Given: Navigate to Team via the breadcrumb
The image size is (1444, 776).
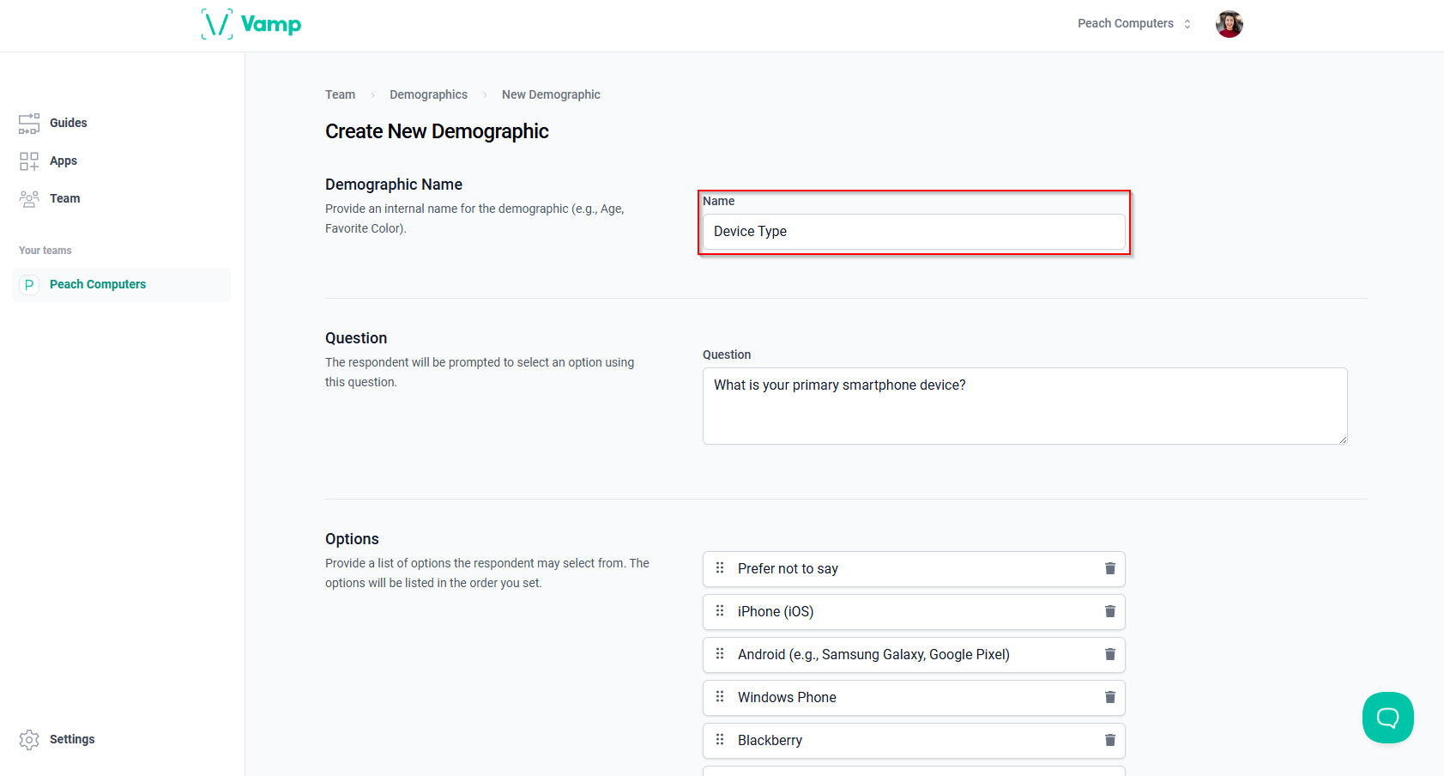Looking at the screenshot, I should 340,94.
